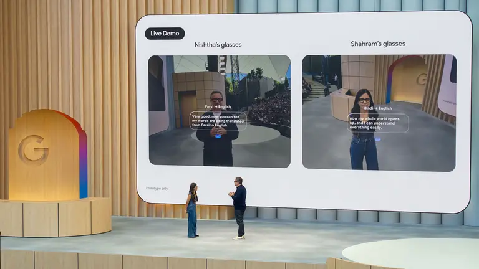Click the Prototype only disclaimer text
Viewport: 479px width, 269px height.
tap(158, 188)
